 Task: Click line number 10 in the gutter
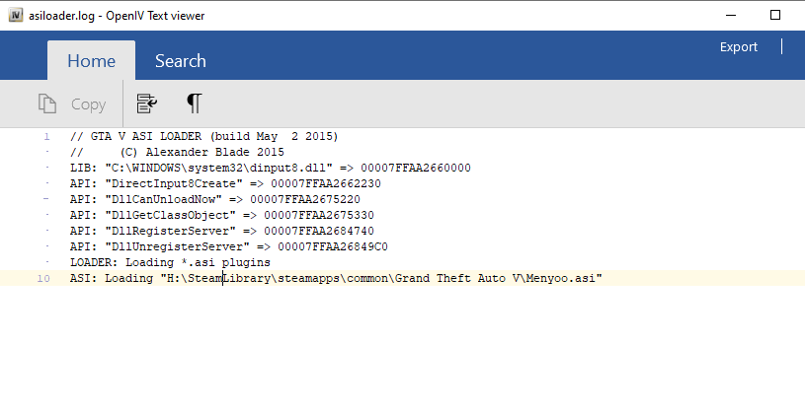point(43,279)
